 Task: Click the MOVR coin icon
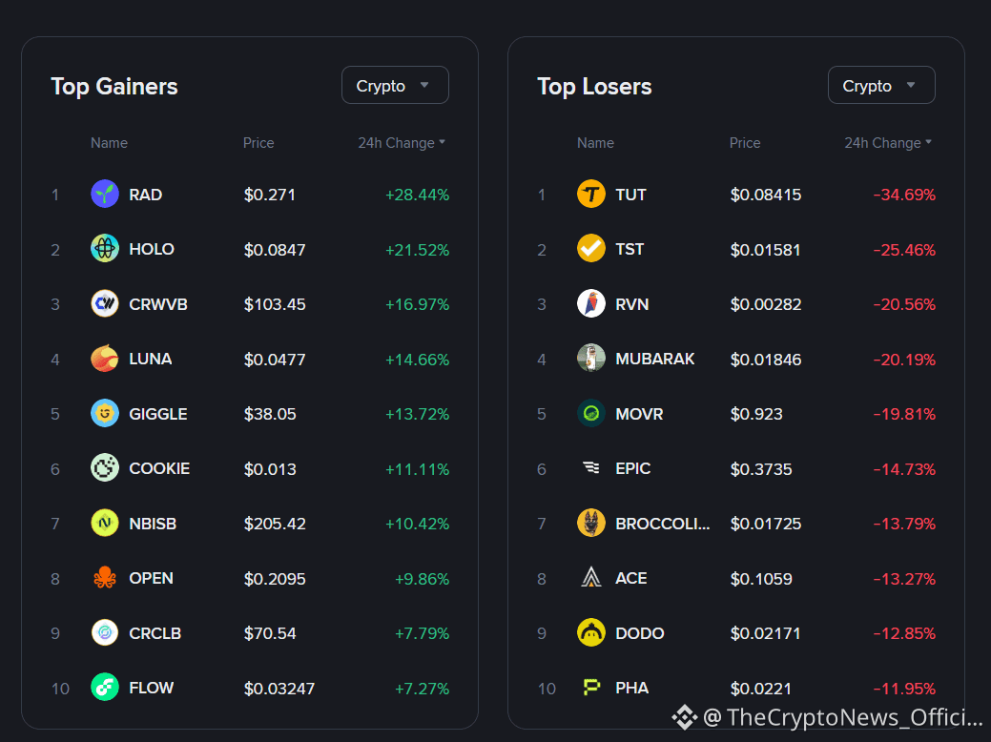point(591,414)
